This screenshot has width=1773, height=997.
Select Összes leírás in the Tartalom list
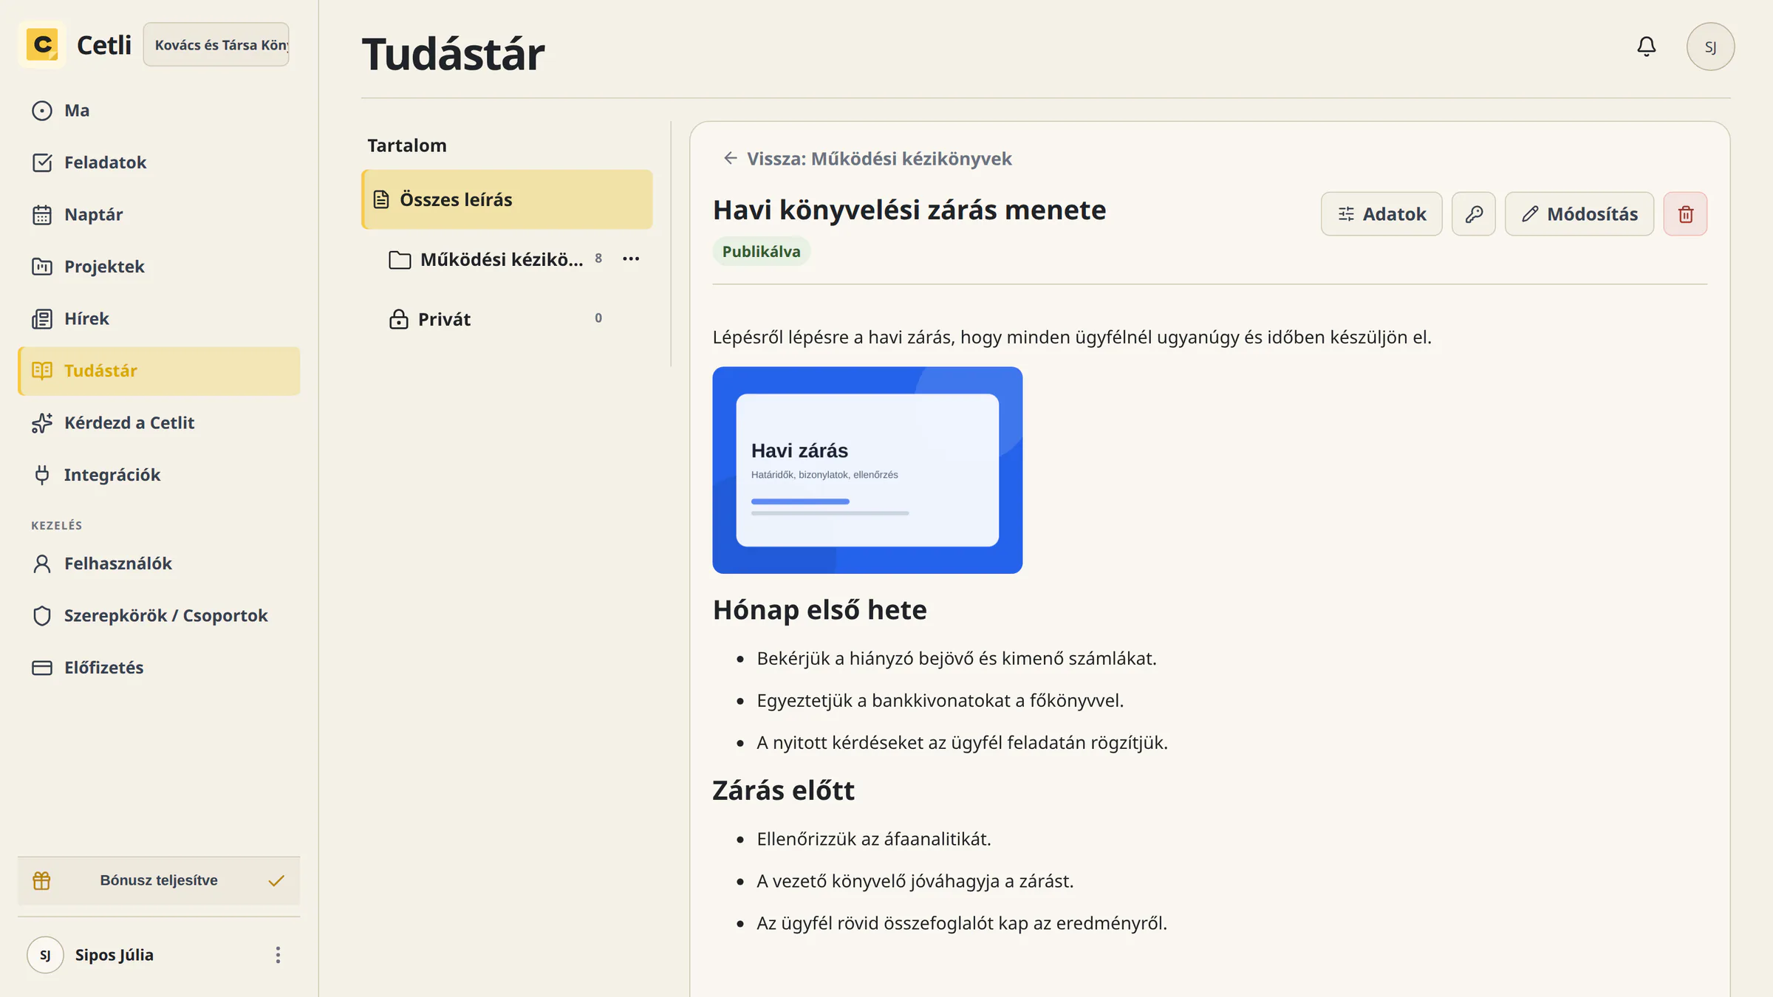coord(507,199)
